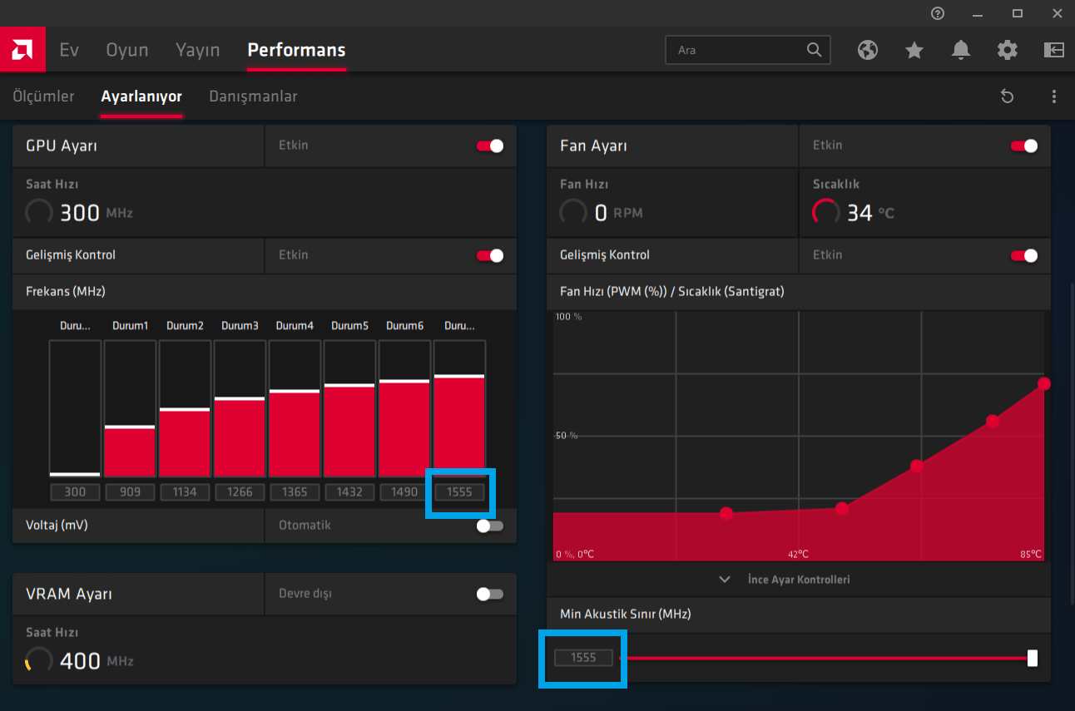
Task: Click the Durum3 frequency bar
Action: 240,408
